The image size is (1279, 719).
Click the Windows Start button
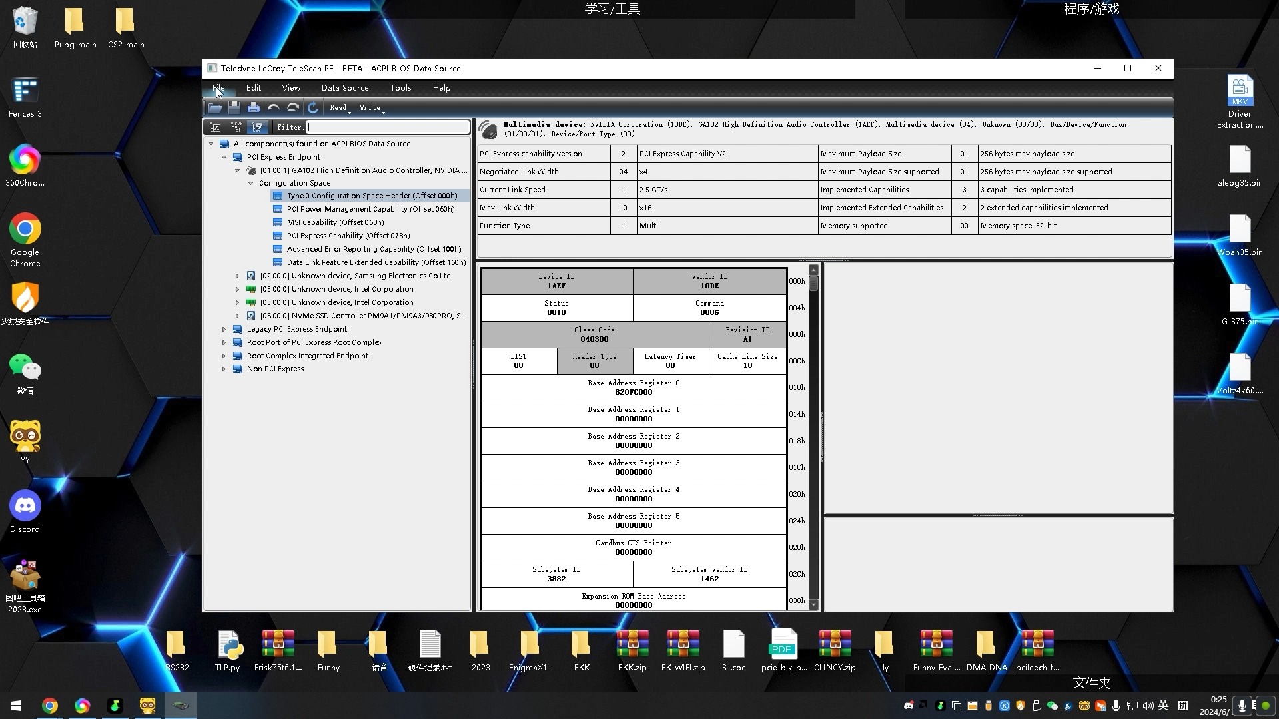click(16, 706)
